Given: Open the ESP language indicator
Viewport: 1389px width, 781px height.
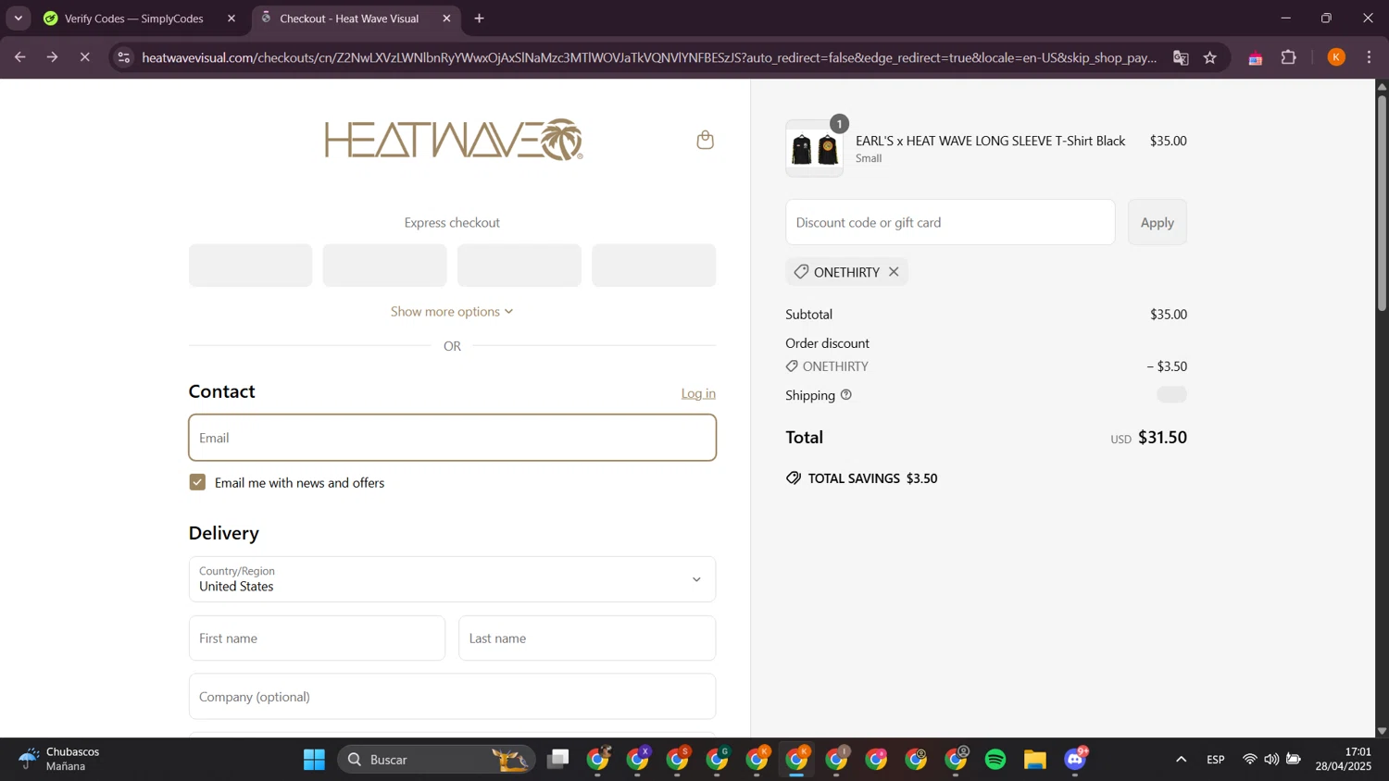Looking at the screenshot, I should point(1216,760).
